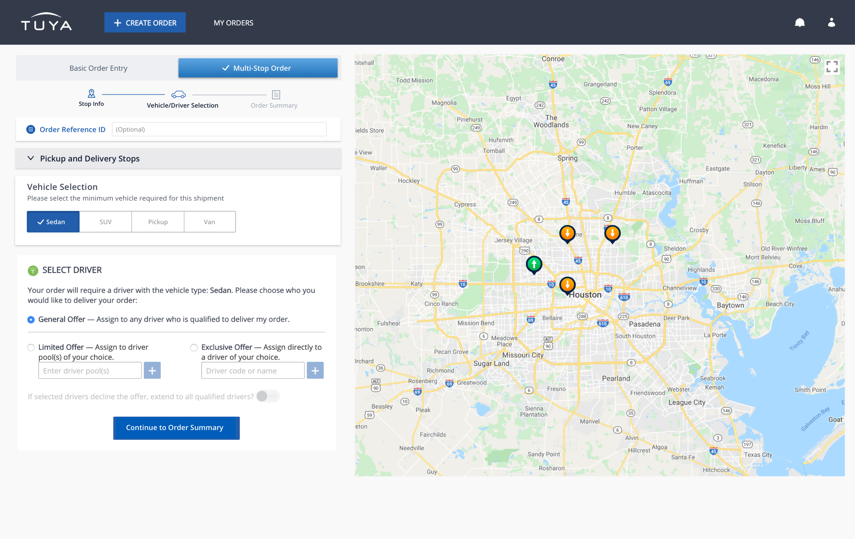Choose Pickup vehicle type
Screen dimensions: 855x539
158,222
